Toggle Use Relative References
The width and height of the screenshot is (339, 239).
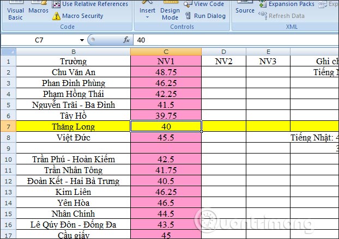click(90, 4)
